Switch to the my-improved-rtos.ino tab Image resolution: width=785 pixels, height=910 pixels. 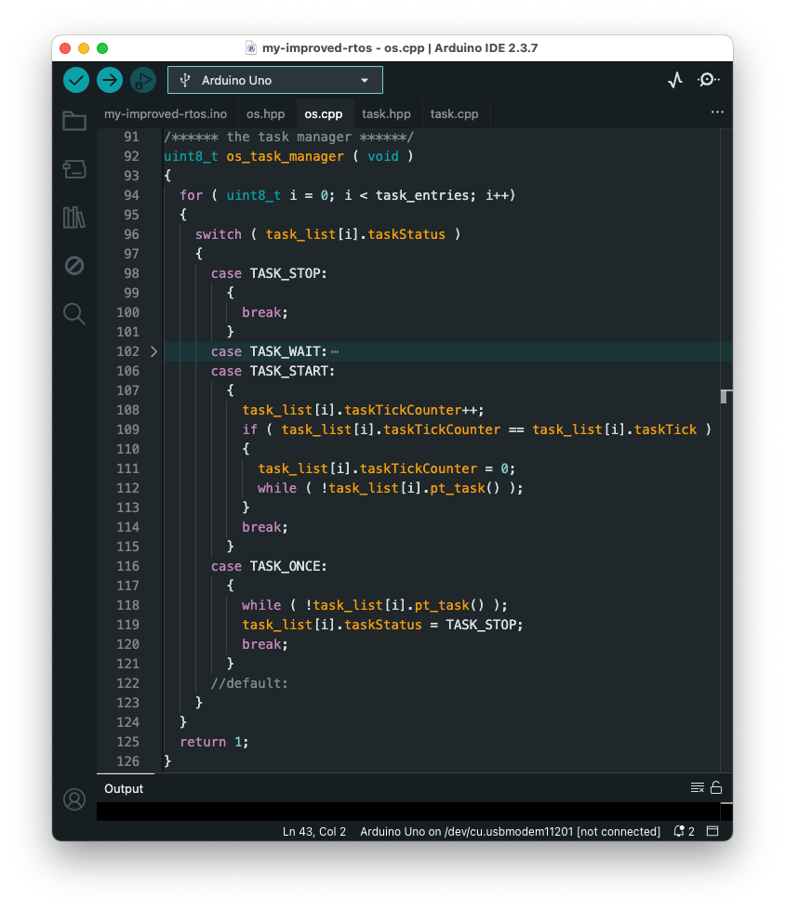click(166, 114)
